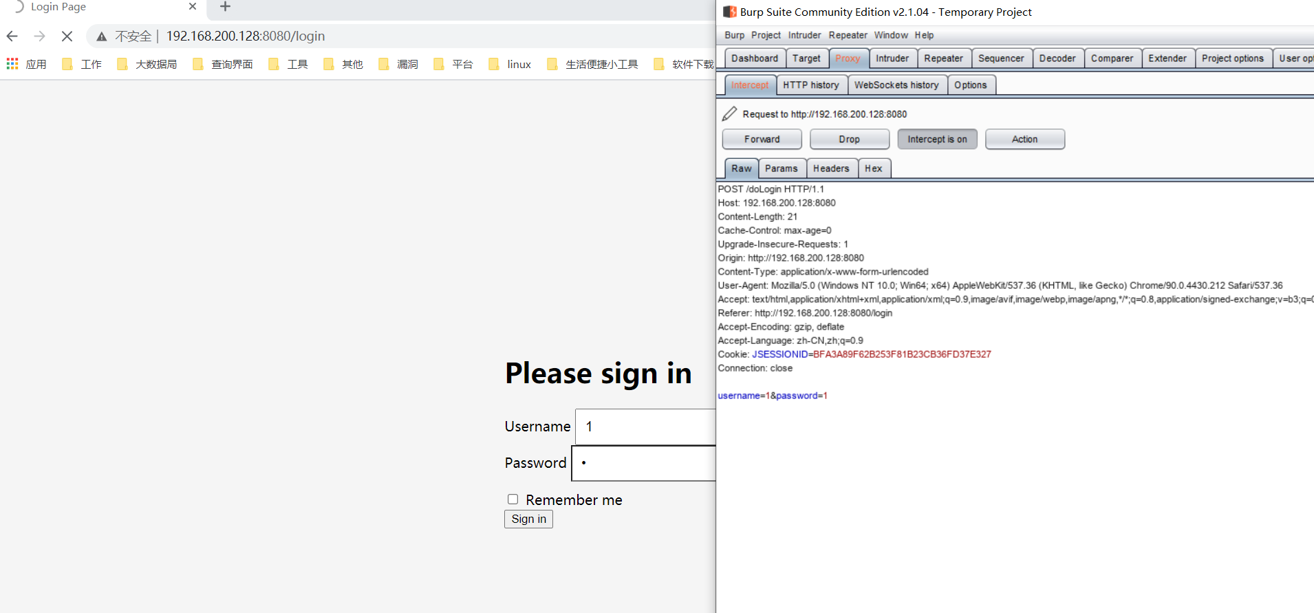Screen dimensions: 1314x613
Task: Drop the intercepted request
Action: 849,139
